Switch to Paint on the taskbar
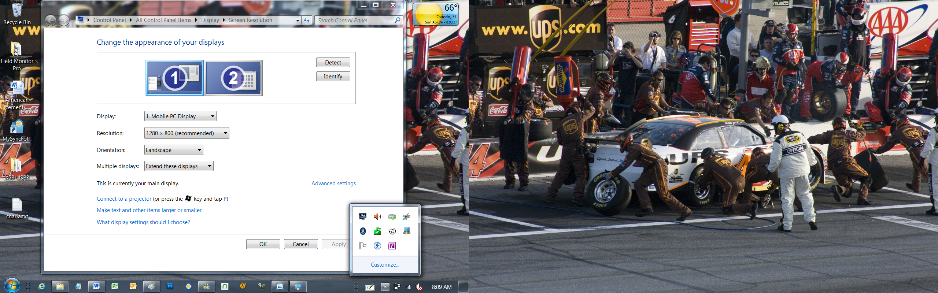This screenshot has height=293, width=938. pos(152,286)
